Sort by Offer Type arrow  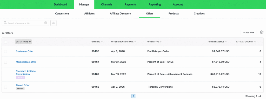pyautogui.click(x=161, y=42)
